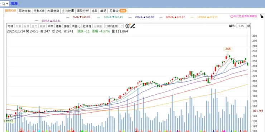Click the 顯示 135 bar count field
The image size is (265, 132).
point(241,26)
